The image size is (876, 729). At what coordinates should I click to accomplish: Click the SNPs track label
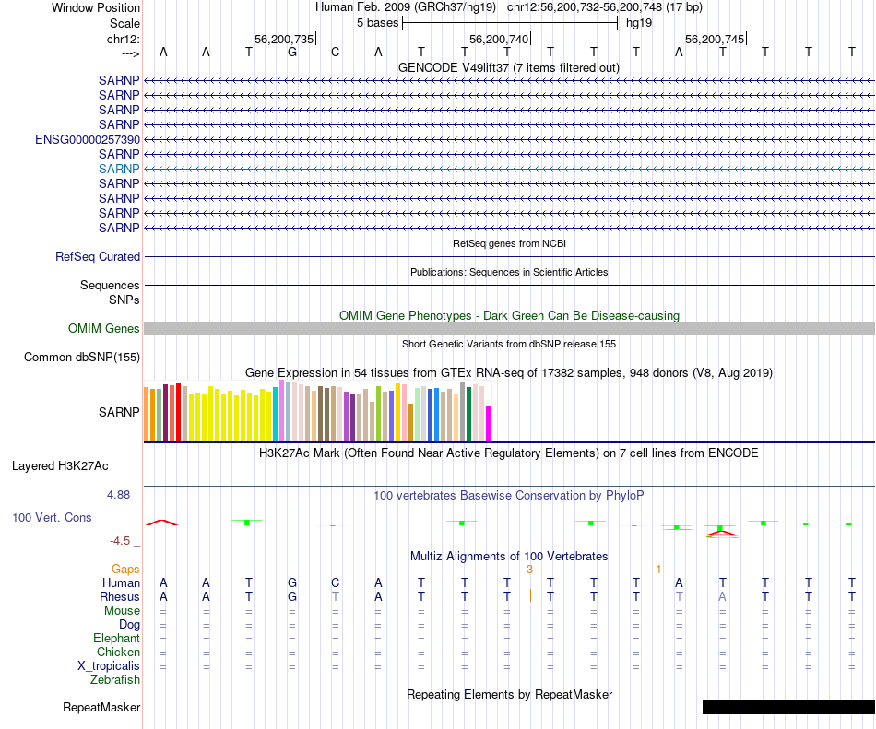coord(124,300)
